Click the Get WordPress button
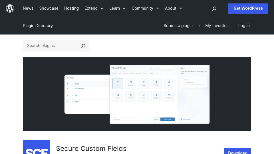Screen dimensions: 274x154 248,8
